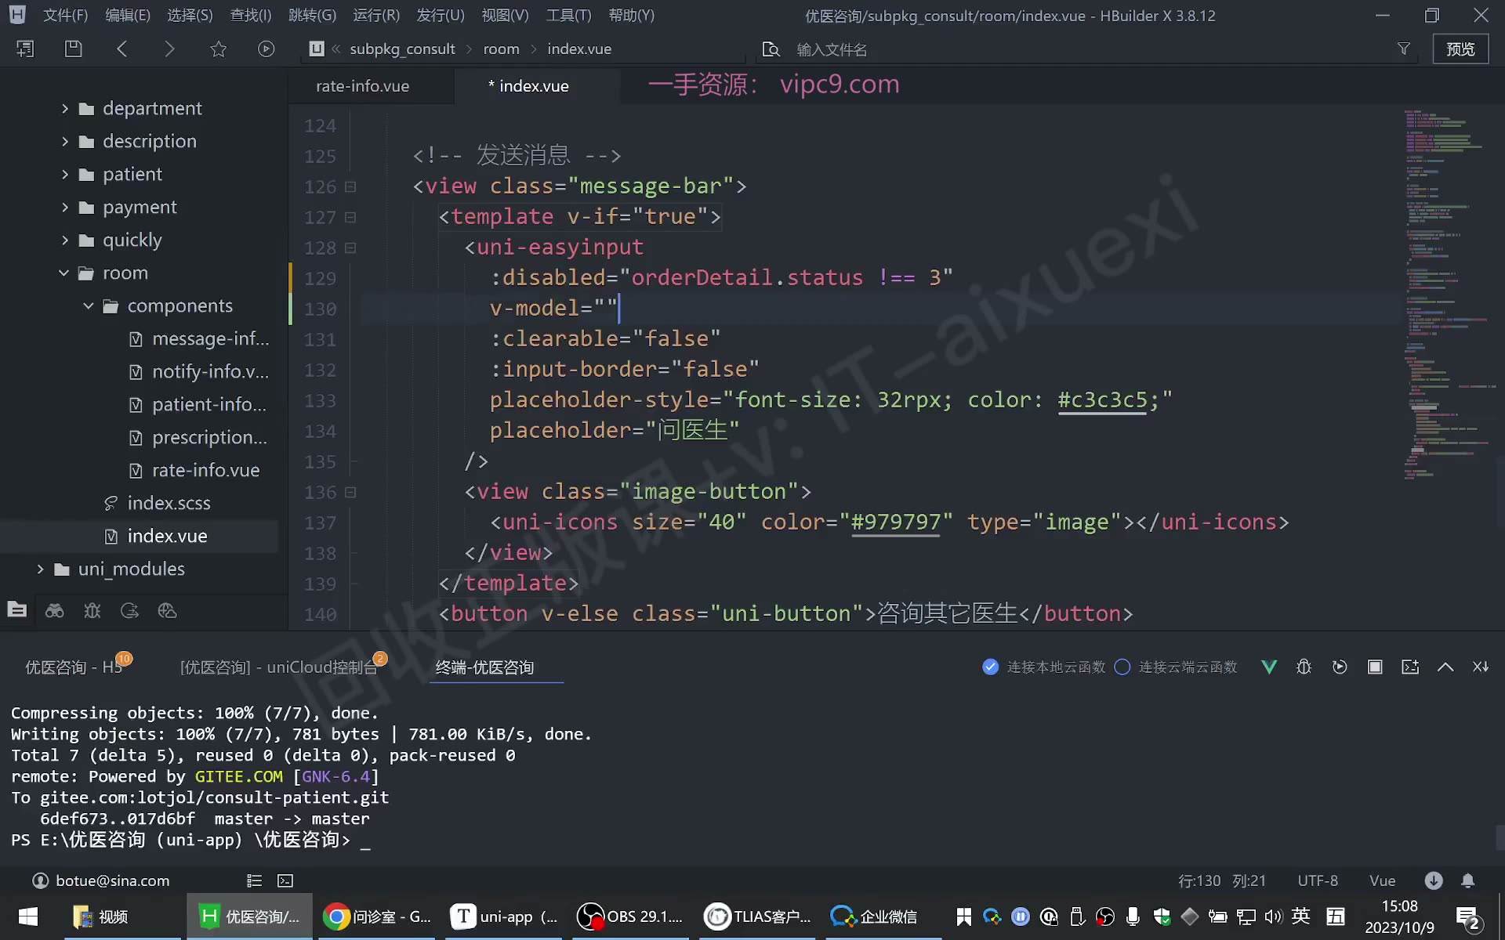This screenshot has width=1505, height=940.
Task: Go forward with the right arrow icon
Action: tap(169, 49)
